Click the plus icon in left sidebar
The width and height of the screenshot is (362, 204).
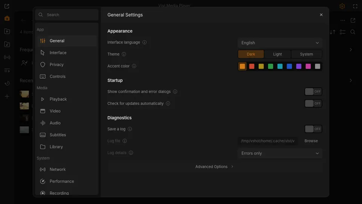click(x=7, y=96)
